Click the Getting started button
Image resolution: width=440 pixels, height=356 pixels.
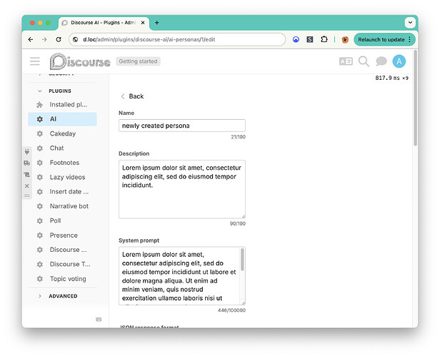point(138,61)
